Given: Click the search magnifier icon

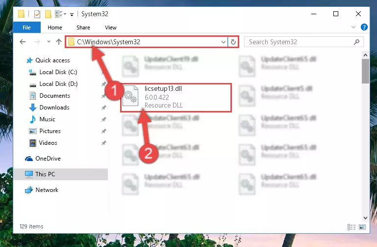Looking at the screenshot, I should tap(356, 42).
